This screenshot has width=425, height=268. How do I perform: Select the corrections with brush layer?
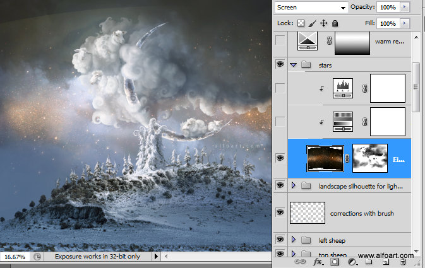[361, 213]
